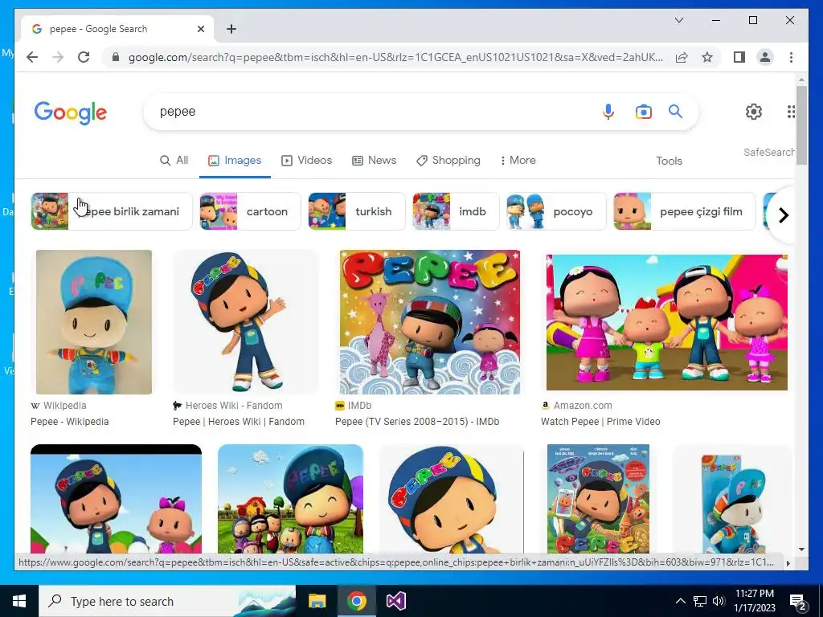Viewport: 823px width, 617px height.
Task: Select the pepee birlik zamani chip
Action: click(111, 211)
